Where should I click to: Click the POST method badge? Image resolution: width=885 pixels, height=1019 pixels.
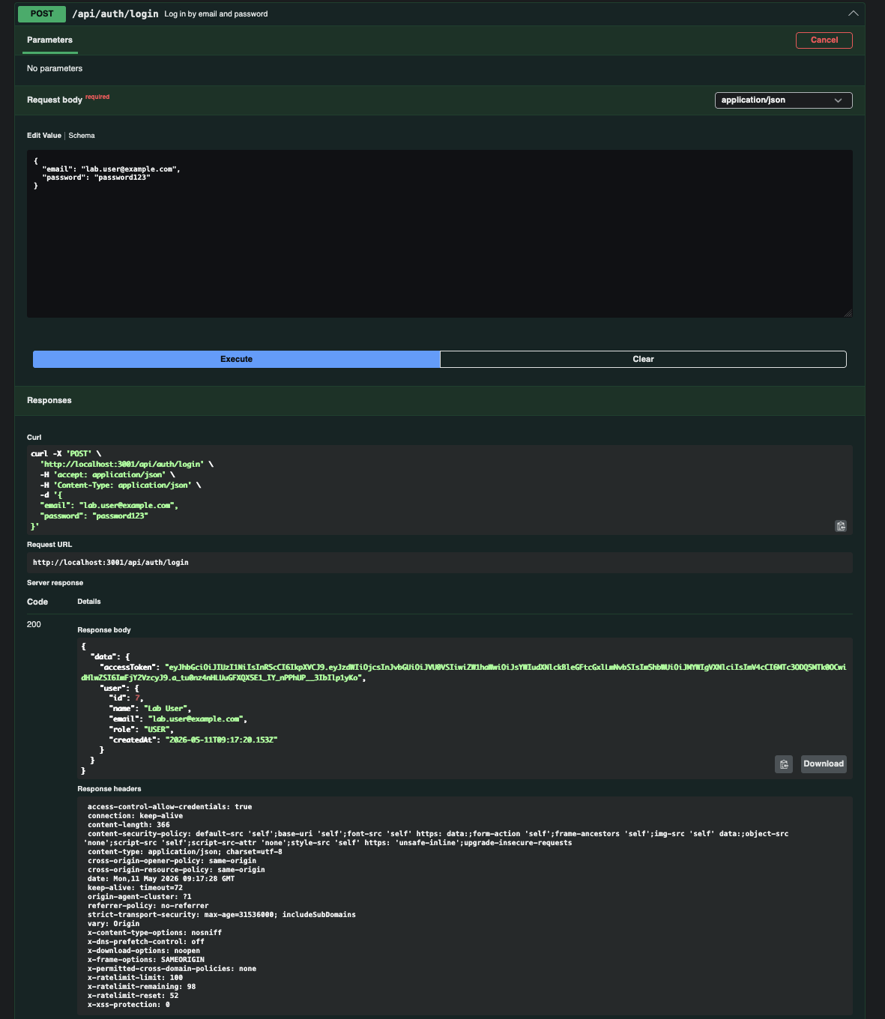(42, 13)
